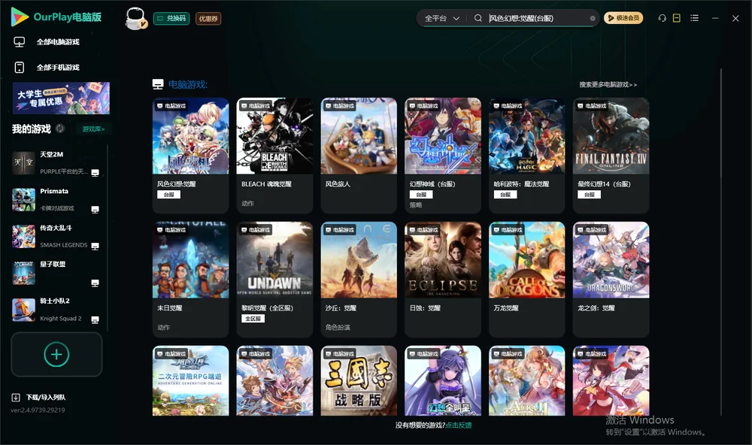Screen dimensions: 752x445
Task: Click the PC icon on Prismata row
Action: (95, 210)
